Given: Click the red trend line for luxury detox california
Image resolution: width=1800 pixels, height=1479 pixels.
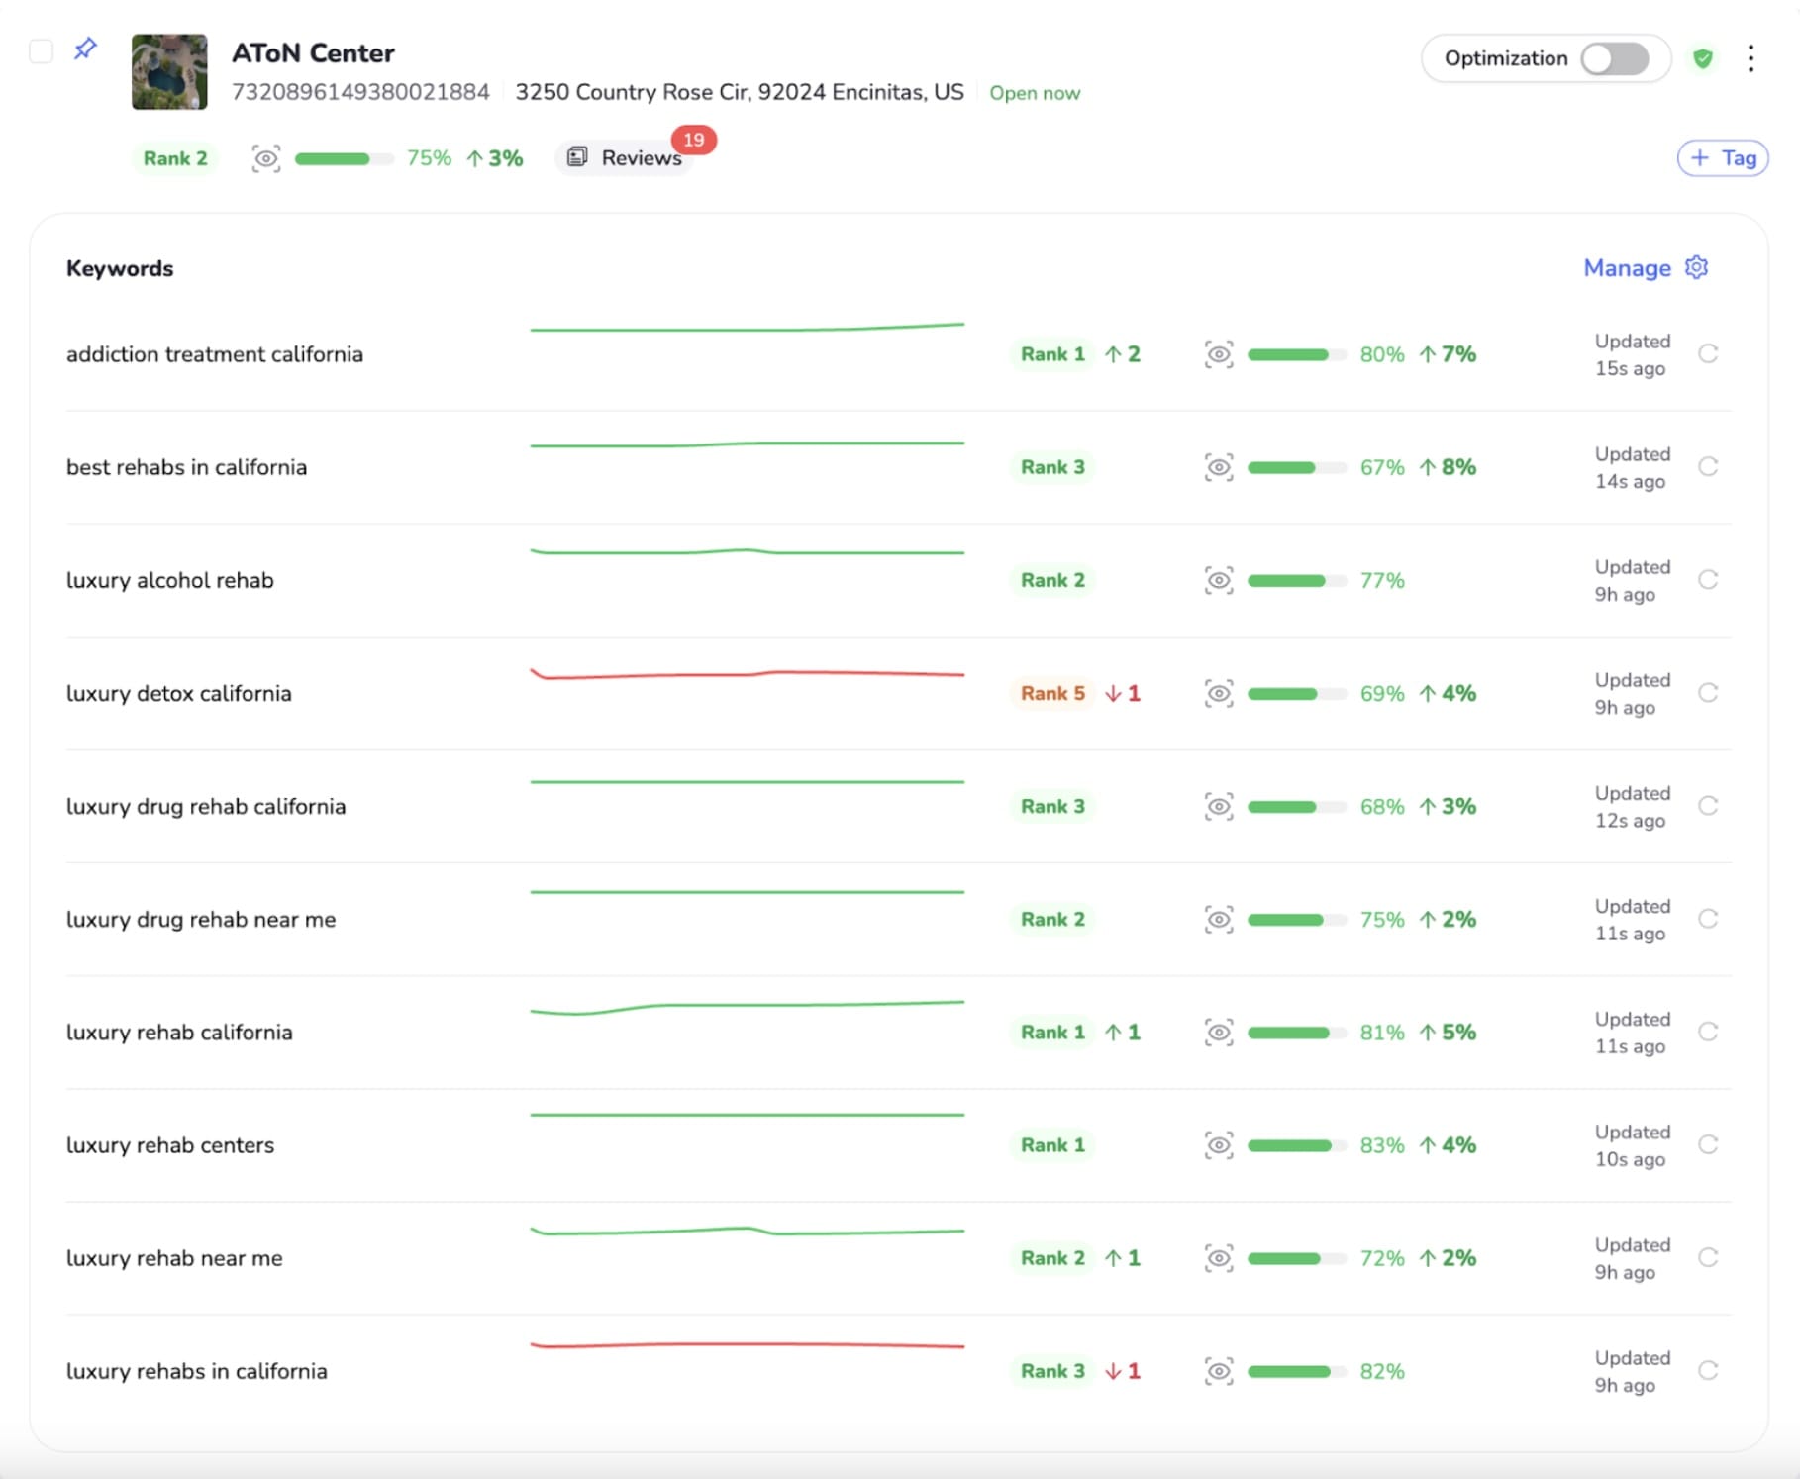Looking at the screenshot, I should pyautogui.click(x=748, y=674).
